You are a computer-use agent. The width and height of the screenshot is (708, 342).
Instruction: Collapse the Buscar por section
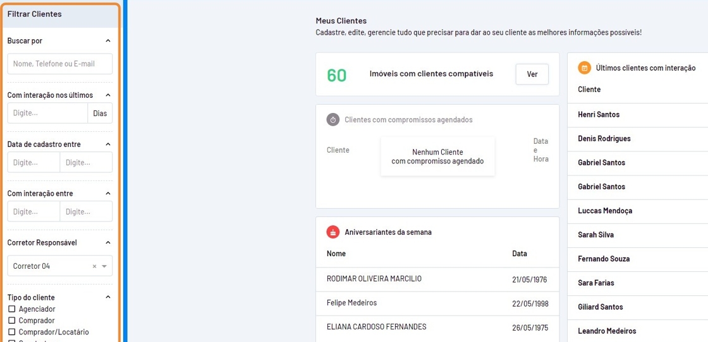(107, 41)
